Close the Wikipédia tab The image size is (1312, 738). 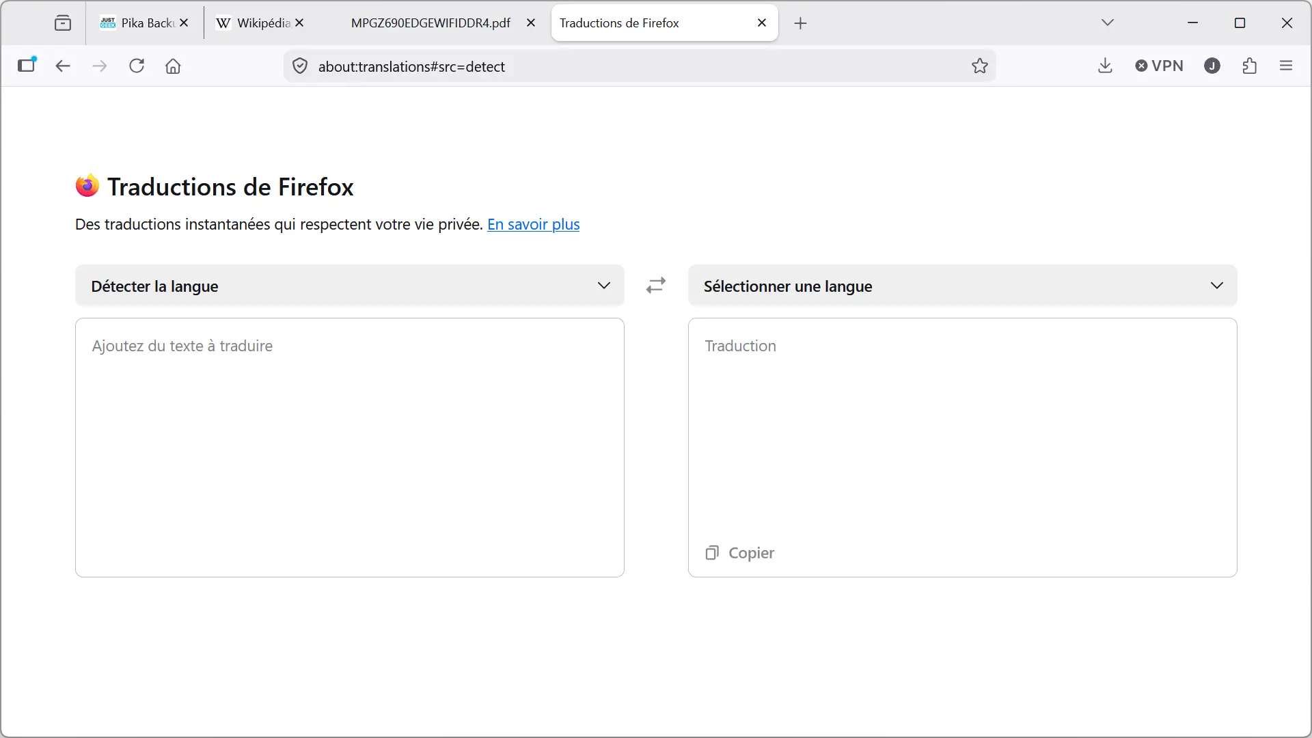pos(299,23)
